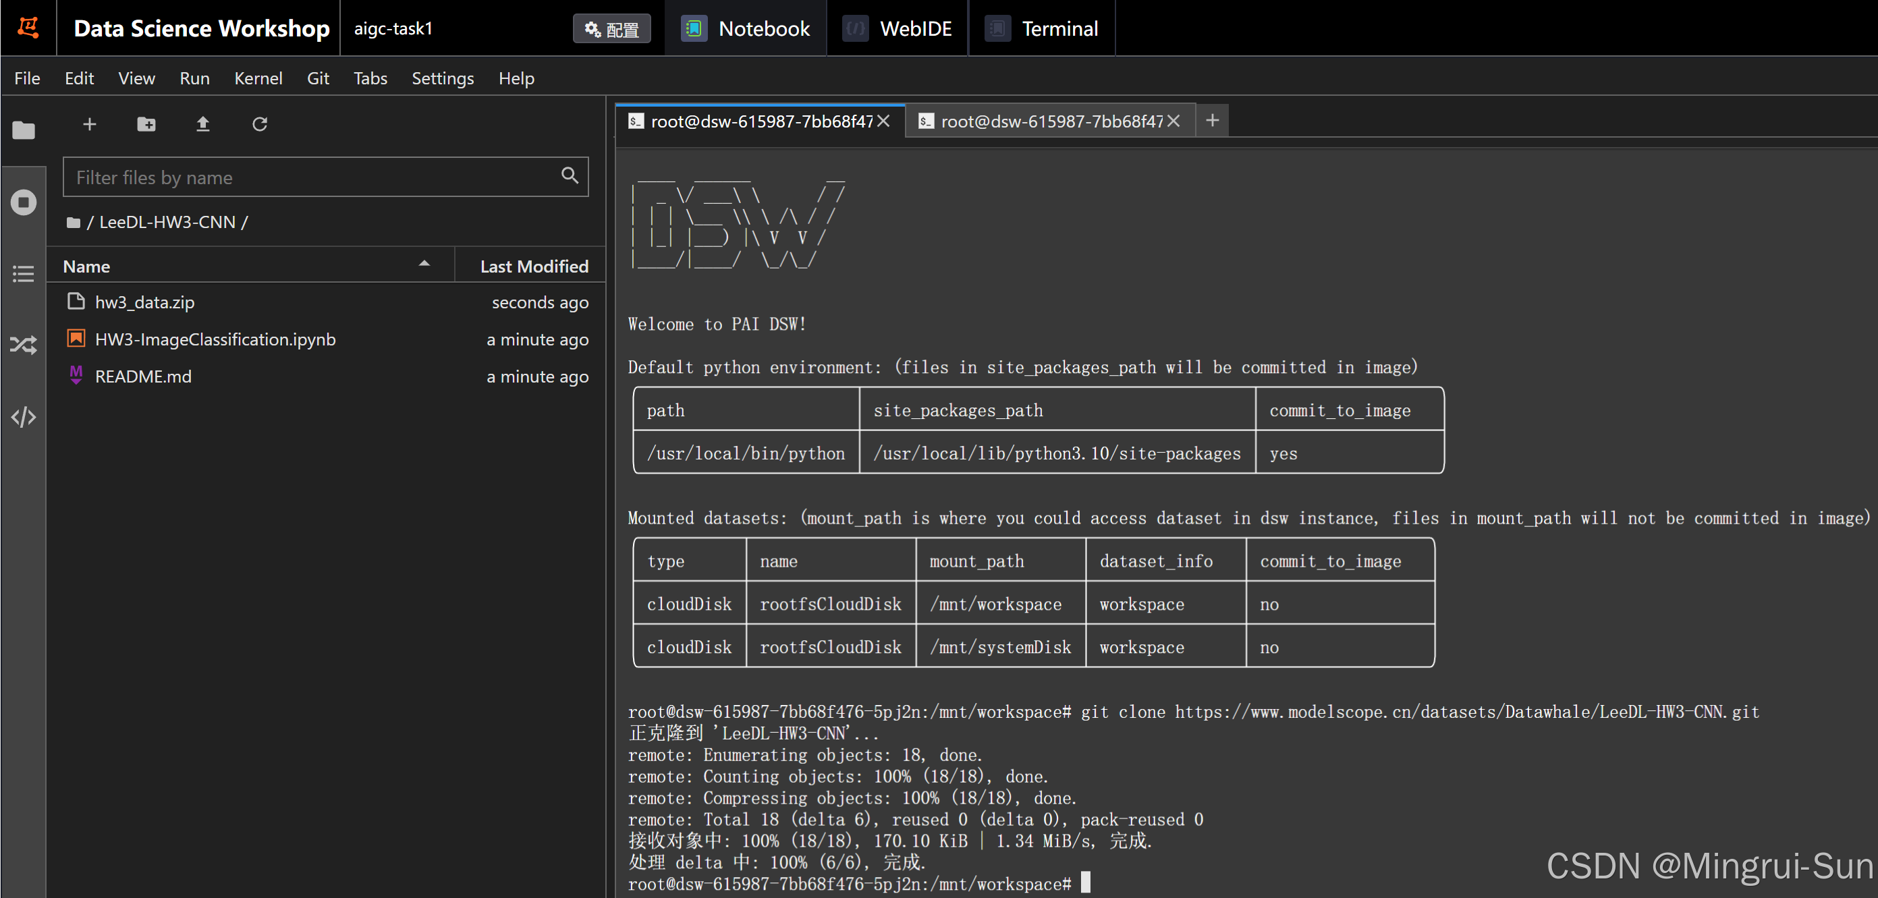Refresh the file list
The image size is (1878, 898).
click(x=260, y=124)
